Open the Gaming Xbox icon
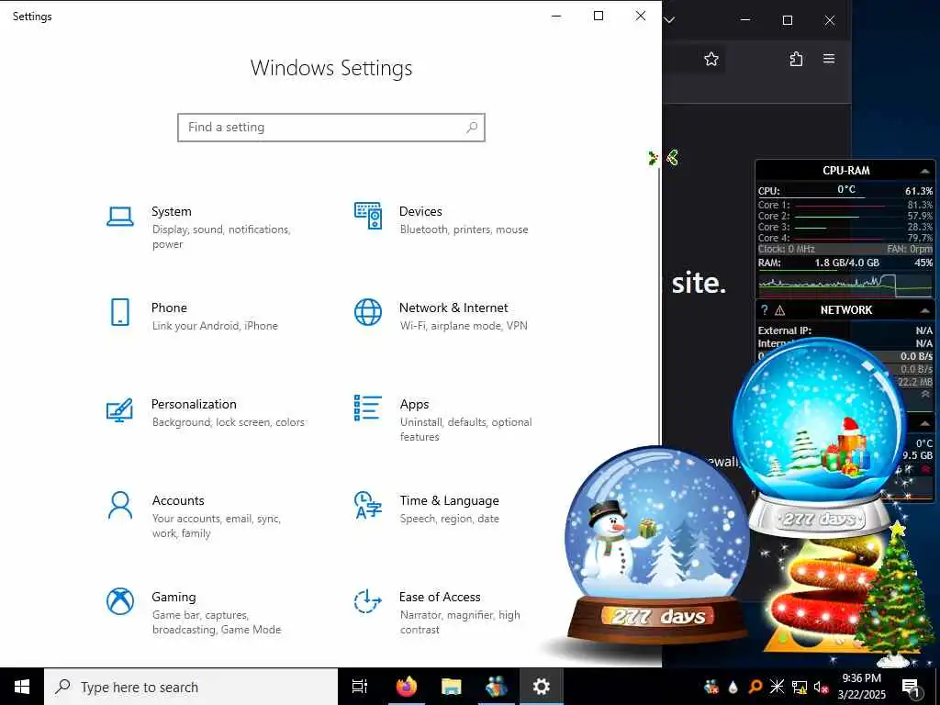The width and height of the screenshot is (940, 705). pyautogui.click(x=120, y=600)
